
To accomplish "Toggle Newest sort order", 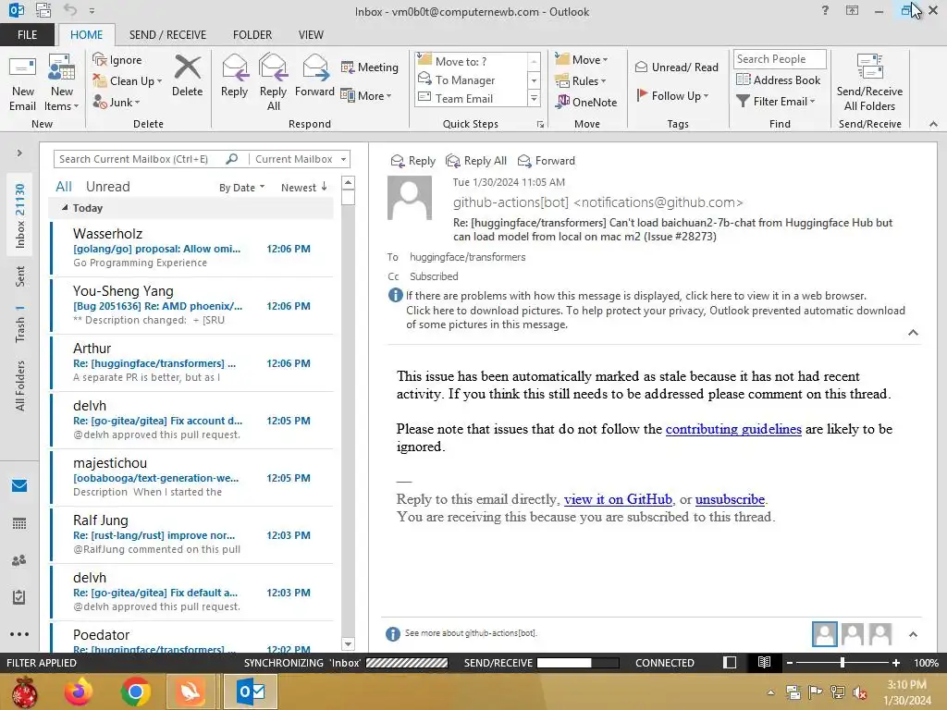I will click(x=303, y=187).
